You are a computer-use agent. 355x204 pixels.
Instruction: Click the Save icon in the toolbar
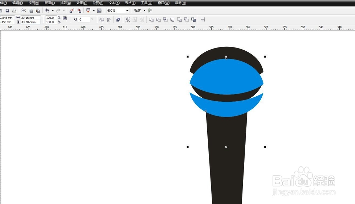(7, 11)
